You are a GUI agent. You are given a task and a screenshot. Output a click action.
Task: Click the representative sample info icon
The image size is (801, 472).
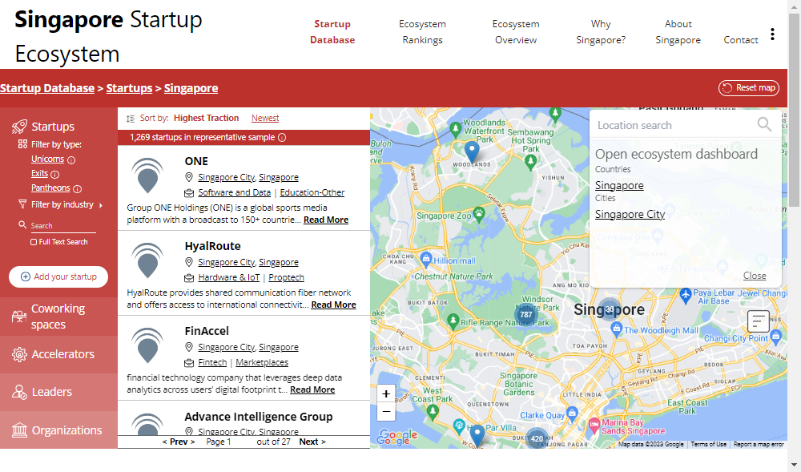(x=282, y=138)
